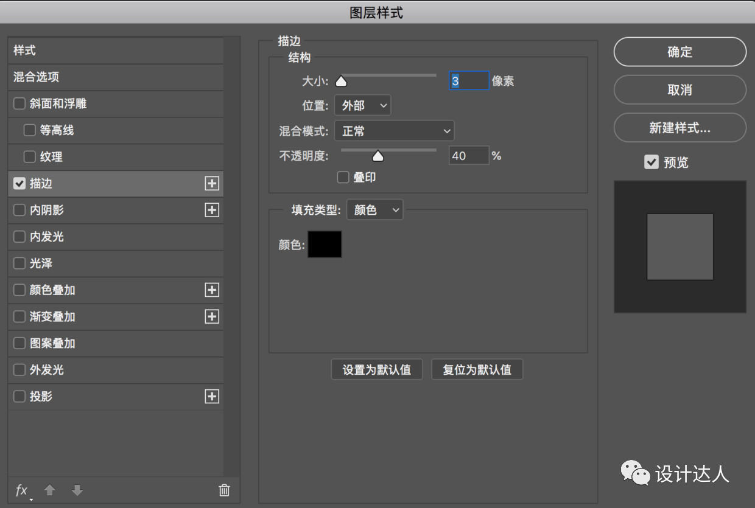Open the 混合模式 dropdown showing 正常
Screen dimensions: 755x508
coord(395,131)
